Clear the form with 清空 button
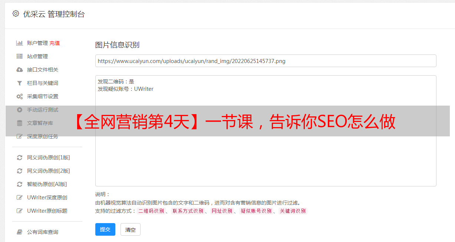455x242 pixels. [131, 229]
